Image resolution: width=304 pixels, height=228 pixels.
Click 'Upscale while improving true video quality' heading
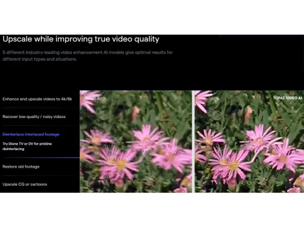81,39
